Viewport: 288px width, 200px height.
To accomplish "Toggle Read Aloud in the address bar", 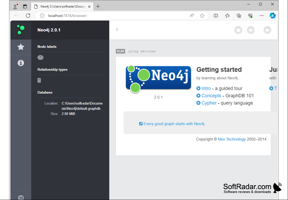I will (192, 16).
